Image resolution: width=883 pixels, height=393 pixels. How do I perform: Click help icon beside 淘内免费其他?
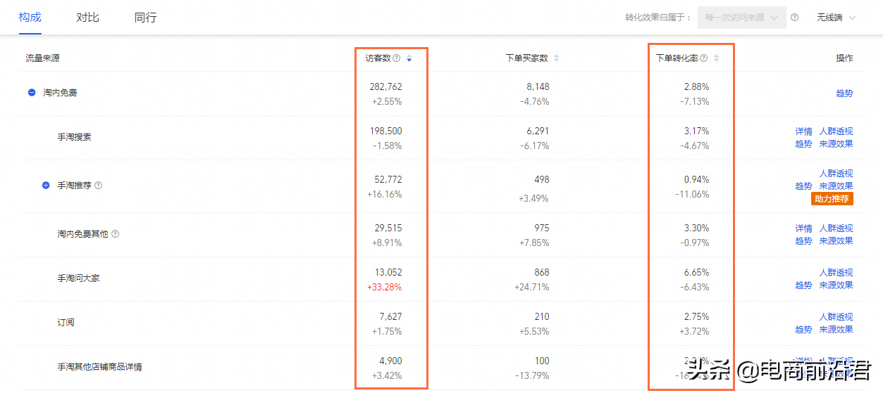click(116, 233)
